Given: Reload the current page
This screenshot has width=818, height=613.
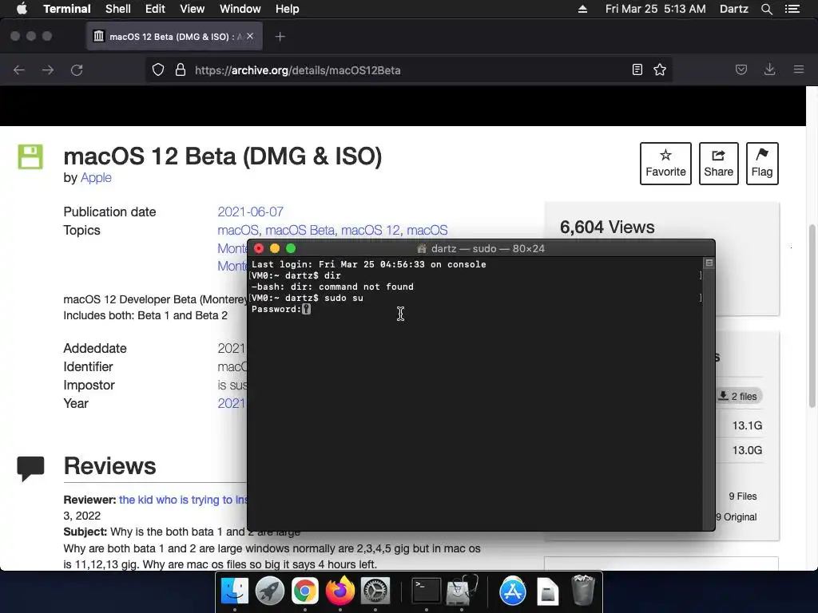Looking at the screenshot, I should tap(77, 70).
